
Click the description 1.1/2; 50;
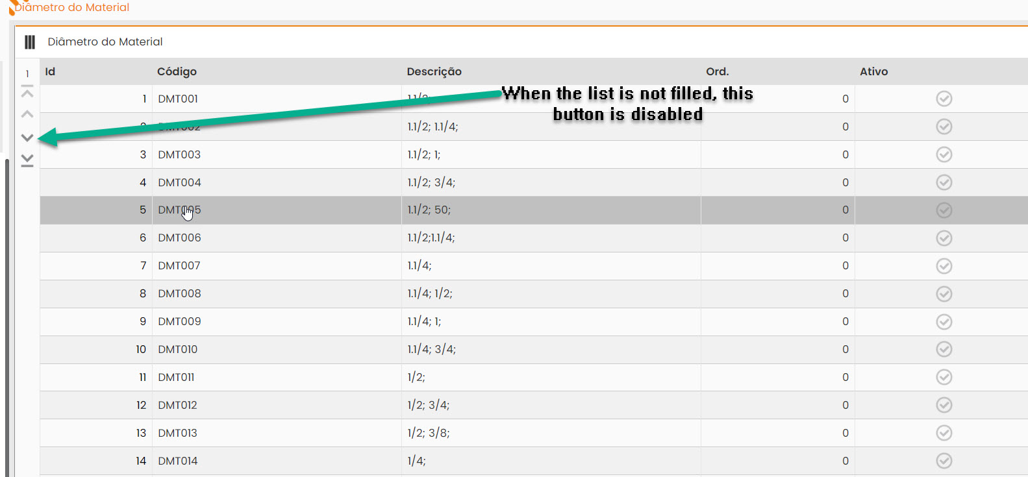point(429,210)
